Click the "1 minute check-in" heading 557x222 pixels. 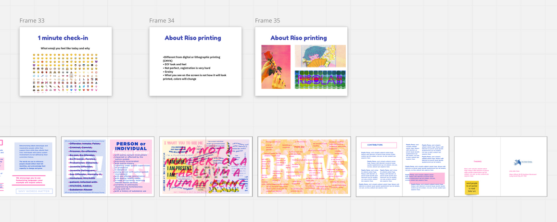(63, 38)
